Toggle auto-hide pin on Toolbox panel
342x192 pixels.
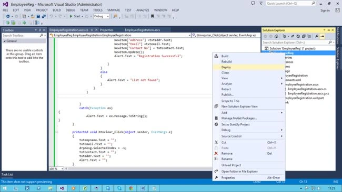tap(40, 30)
